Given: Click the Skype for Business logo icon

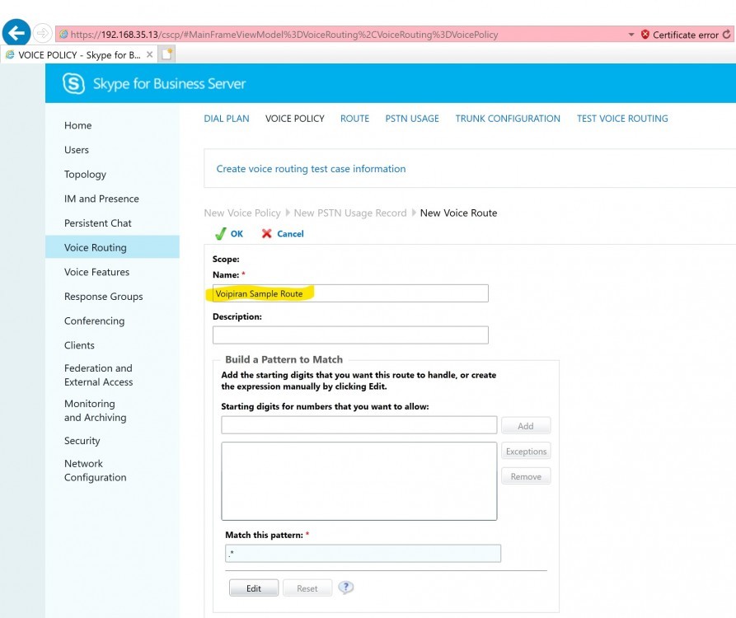Looking at the screenshot, I should (x=73, y=83).
